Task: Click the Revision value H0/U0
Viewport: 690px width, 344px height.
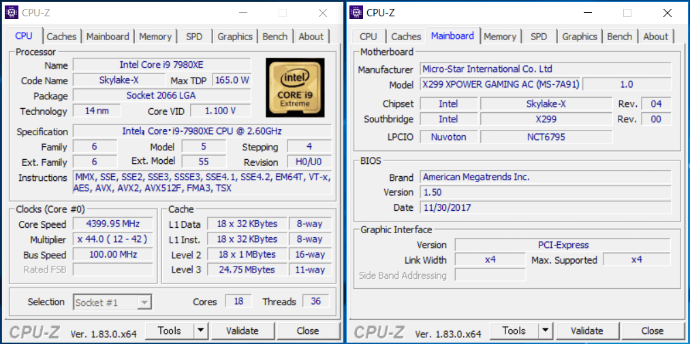Action: [309, 161]
